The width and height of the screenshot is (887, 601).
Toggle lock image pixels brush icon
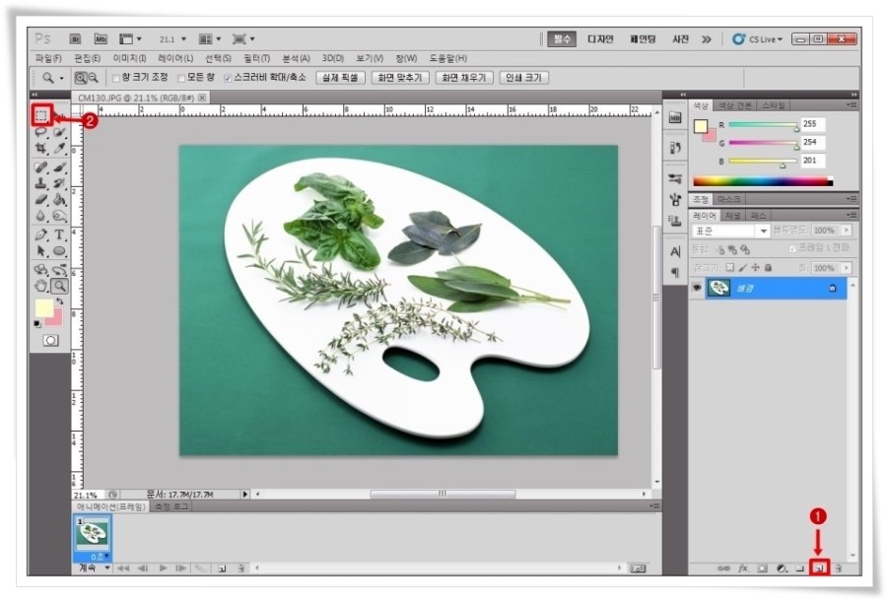point(743,267)
